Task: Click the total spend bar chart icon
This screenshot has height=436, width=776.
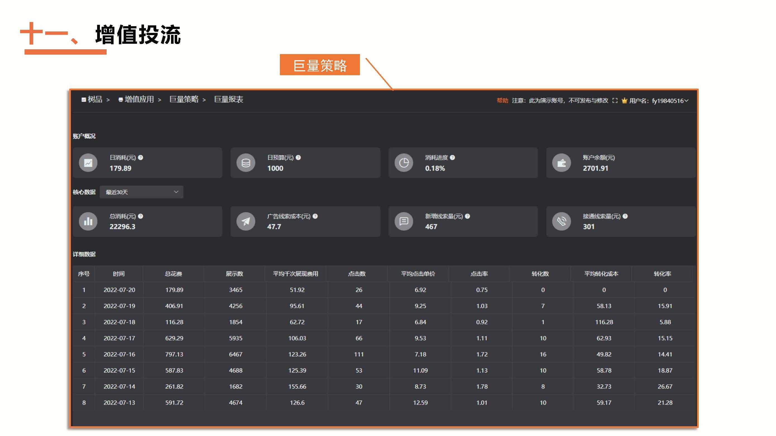Action: 88,221
